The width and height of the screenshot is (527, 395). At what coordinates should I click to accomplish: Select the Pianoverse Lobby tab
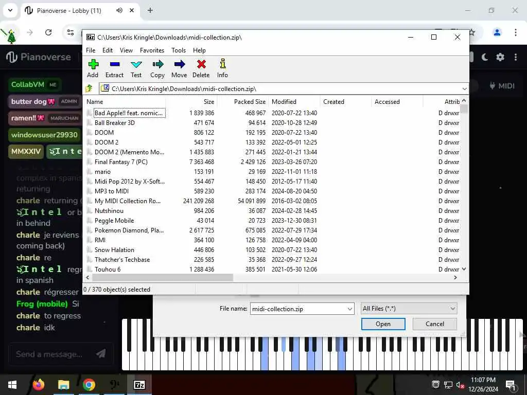[69, 11]
